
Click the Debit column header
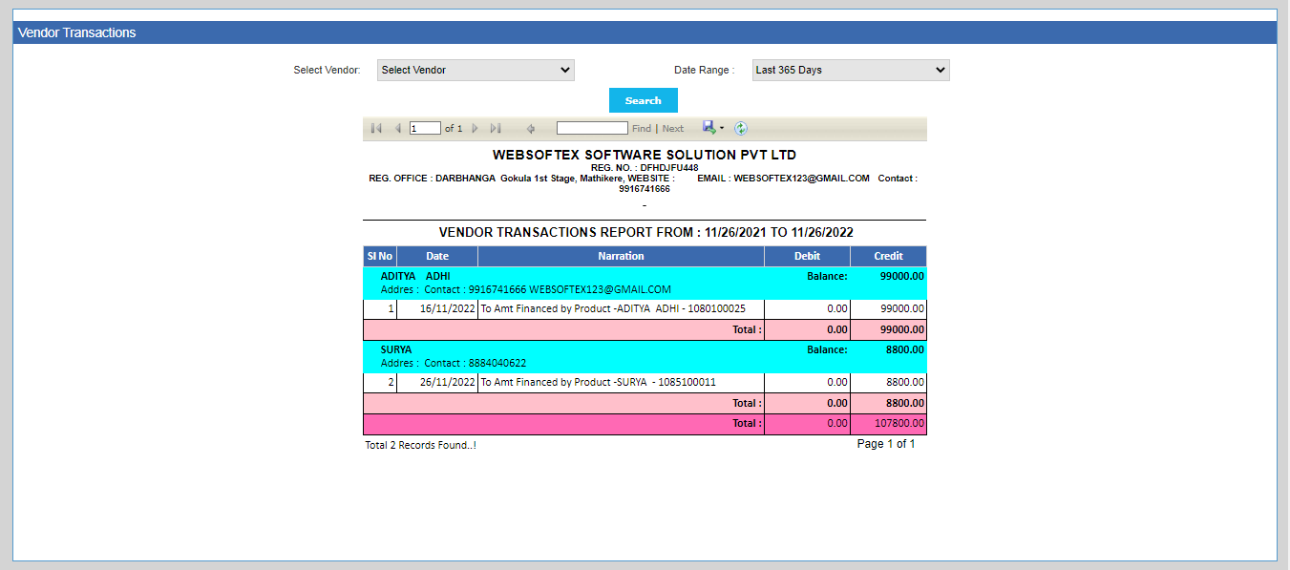click(x=807, y=256)
